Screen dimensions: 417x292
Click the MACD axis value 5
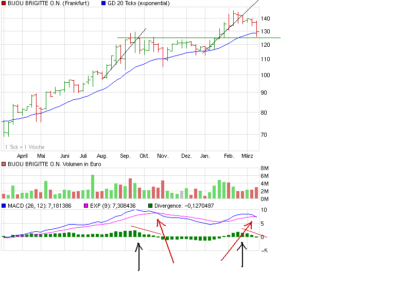(x=263, y=224)
